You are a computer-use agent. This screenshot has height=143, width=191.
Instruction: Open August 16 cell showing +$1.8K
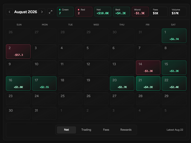click(18, 84)
